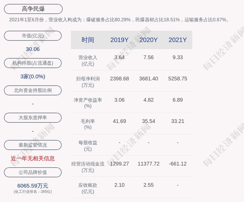Image resolution: width=244 pixels, height=202 pixels.
Task: Click red text 近一年无相关信息
Action: point(33,158)
